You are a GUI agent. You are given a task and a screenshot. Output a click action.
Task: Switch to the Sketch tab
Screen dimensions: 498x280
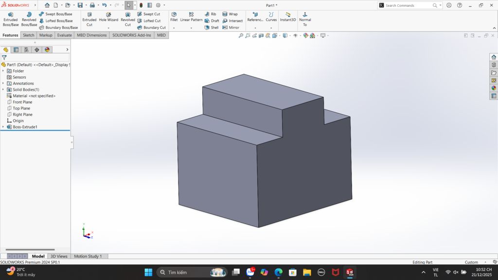point(29,35)
